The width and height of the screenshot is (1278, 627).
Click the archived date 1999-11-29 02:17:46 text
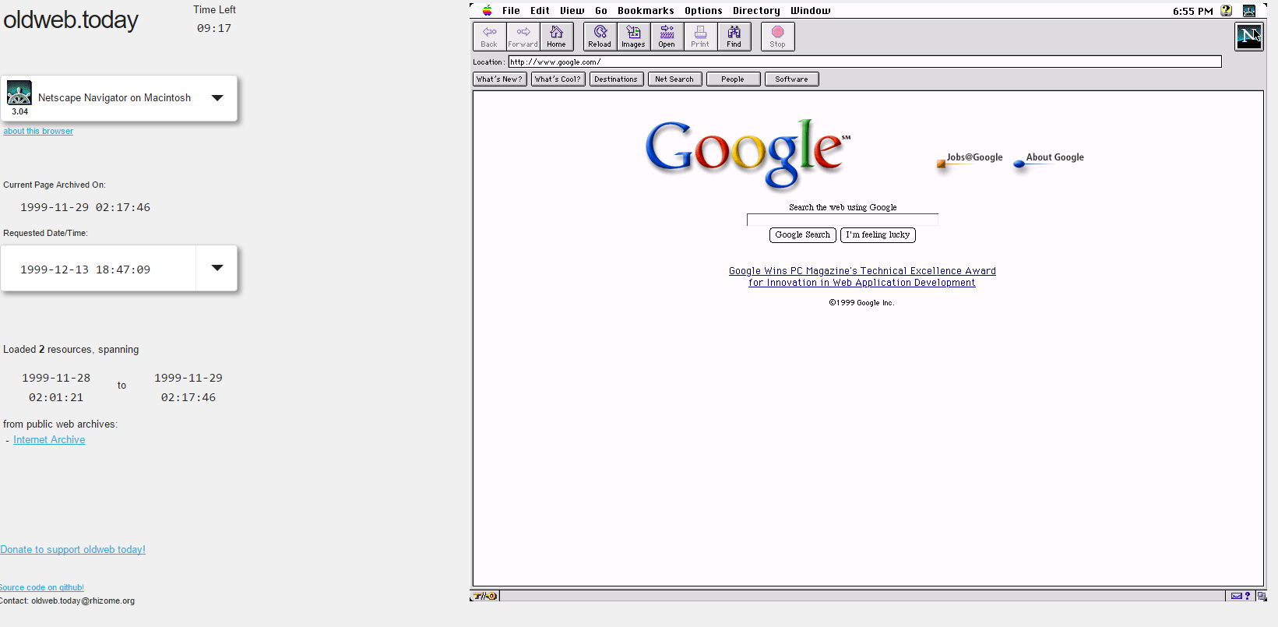pyautogui.click(x=85, y=207)
